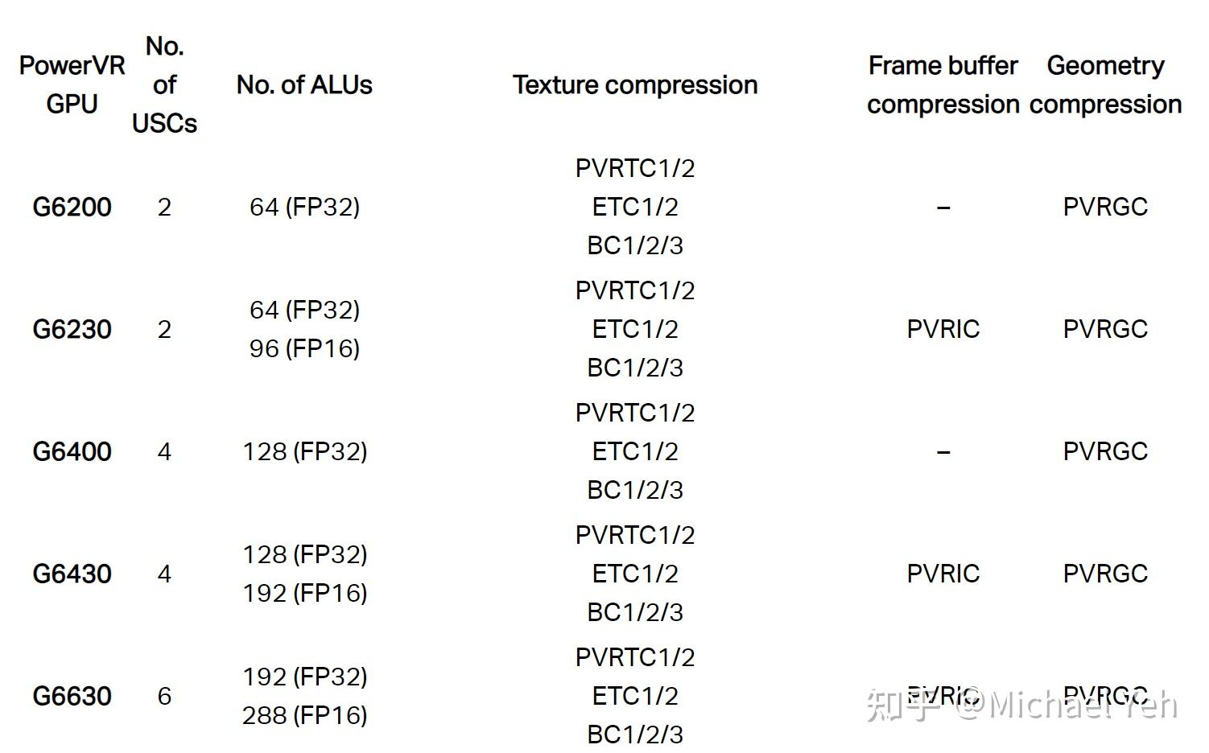1209x753 pixels.
Task: Select the 96 (FP16) ALU value
Action: click(304, 348)
